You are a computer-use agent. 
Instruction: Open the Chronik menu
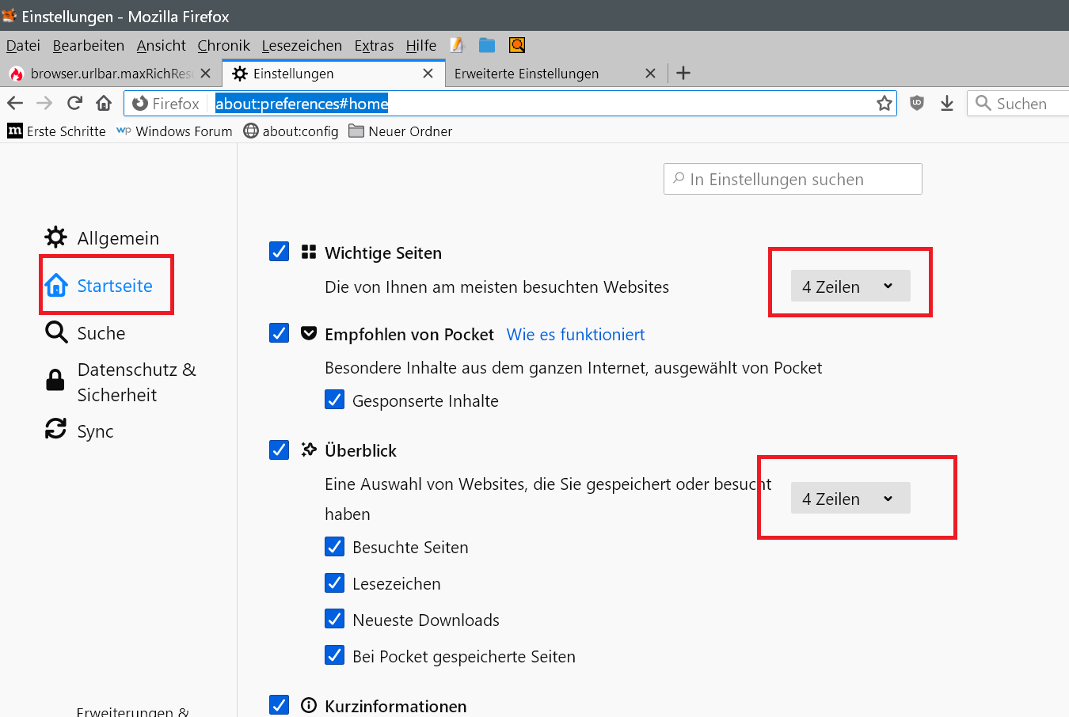(x=223, y=46)
